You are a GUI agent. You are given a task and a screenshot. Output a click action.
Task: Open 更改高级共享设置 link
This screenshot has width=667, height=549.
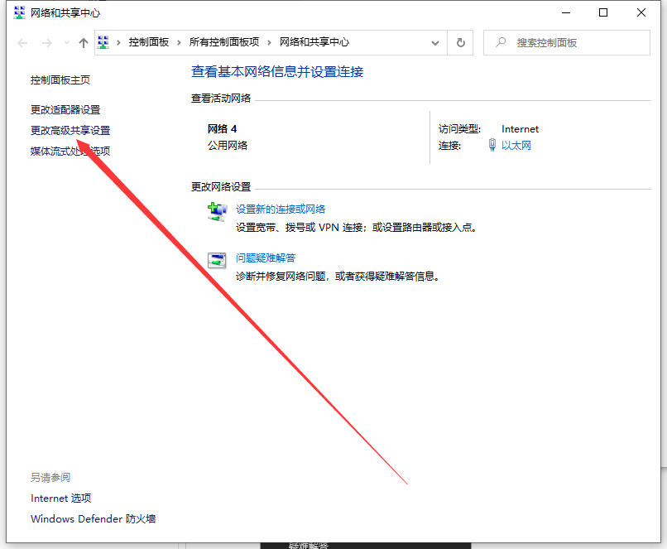[x=70, y=130]
